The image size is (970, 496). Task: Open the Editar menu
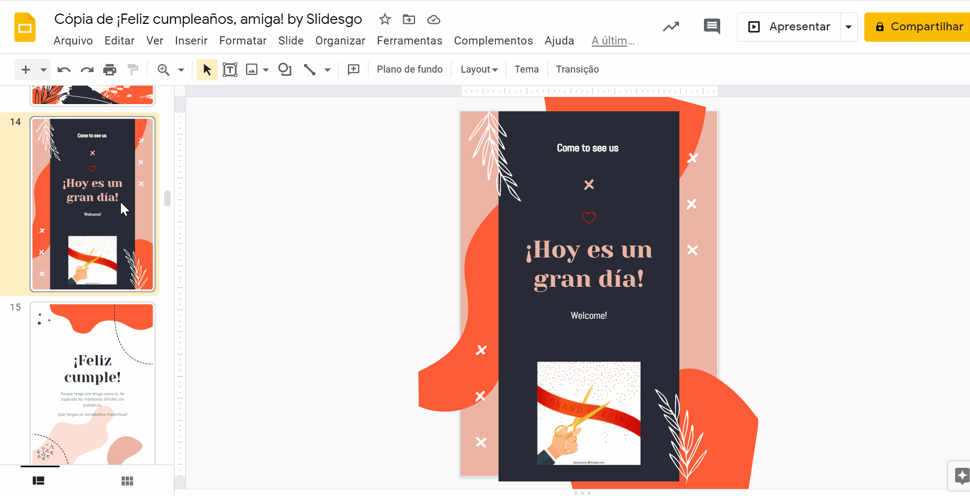coord(120,41)
